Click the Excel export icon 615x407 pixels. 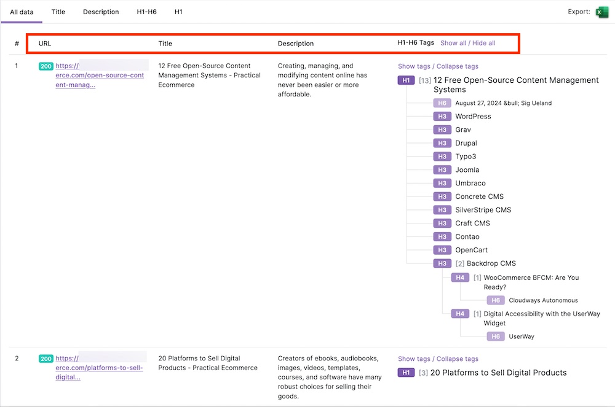tap(601, 12)
